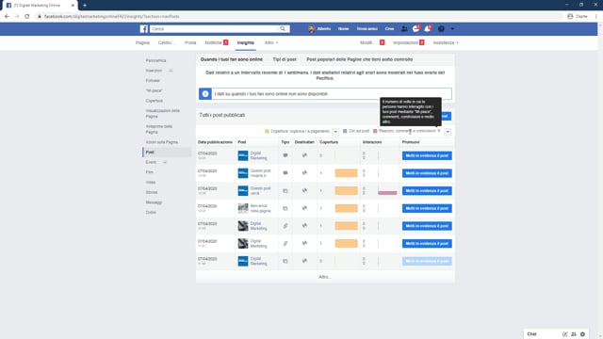Viewport: 603px width, 339px height.
Task: Click the globe audience icon in 'Questo post rimarrà' row
Action: (304, 172)
